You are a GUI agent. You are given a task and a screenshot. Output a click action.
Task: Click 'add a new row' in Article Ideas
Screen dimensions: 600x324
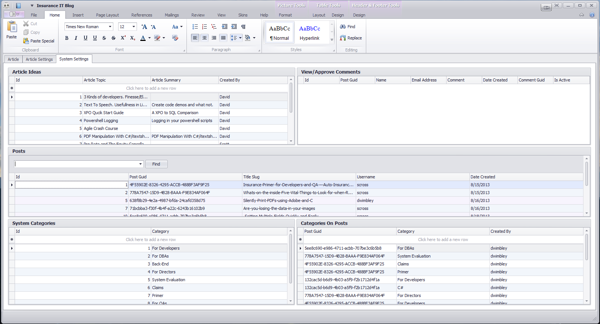pos(151,88)
